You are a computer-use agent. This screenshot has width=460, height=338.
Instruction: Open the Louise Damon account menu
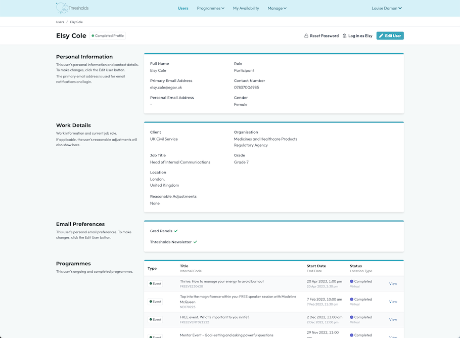[x=387, y=8]
